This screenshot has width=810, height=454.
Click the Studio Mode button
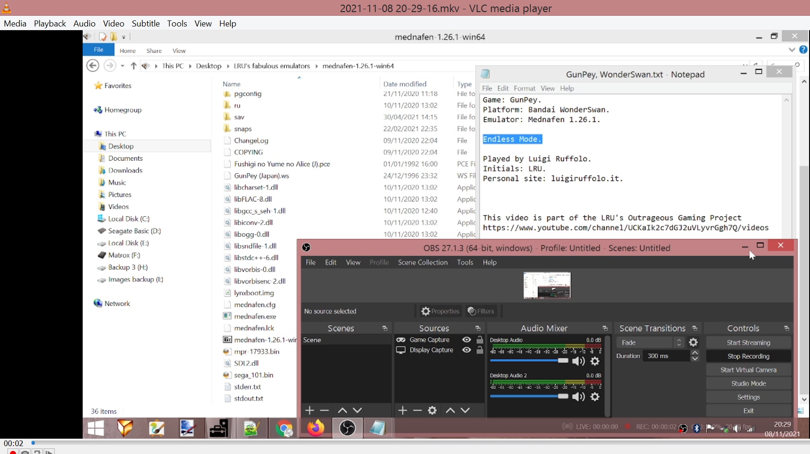[x=748, y=383]
